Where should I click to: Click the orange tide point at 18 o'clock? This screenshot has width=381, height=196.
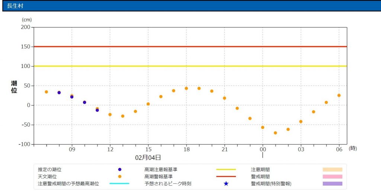[186, 88]
